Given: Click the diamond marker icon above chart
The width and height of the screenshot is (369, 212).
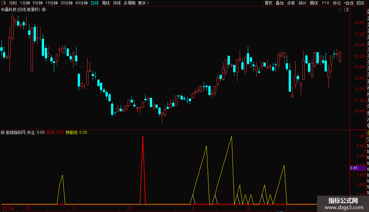Looking at the screenshot, I should tap(340, 10).
